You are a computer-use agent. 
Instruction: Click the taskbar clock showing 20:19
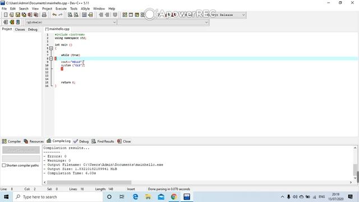pyautogui.click(x=335, y=197)
